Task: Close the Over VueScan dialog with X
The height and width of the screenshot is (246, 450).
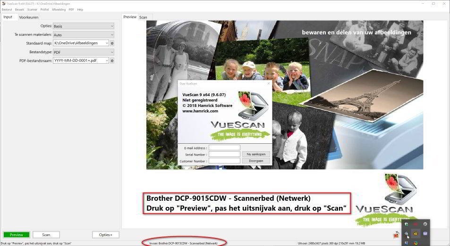Action: click(269, 83)
